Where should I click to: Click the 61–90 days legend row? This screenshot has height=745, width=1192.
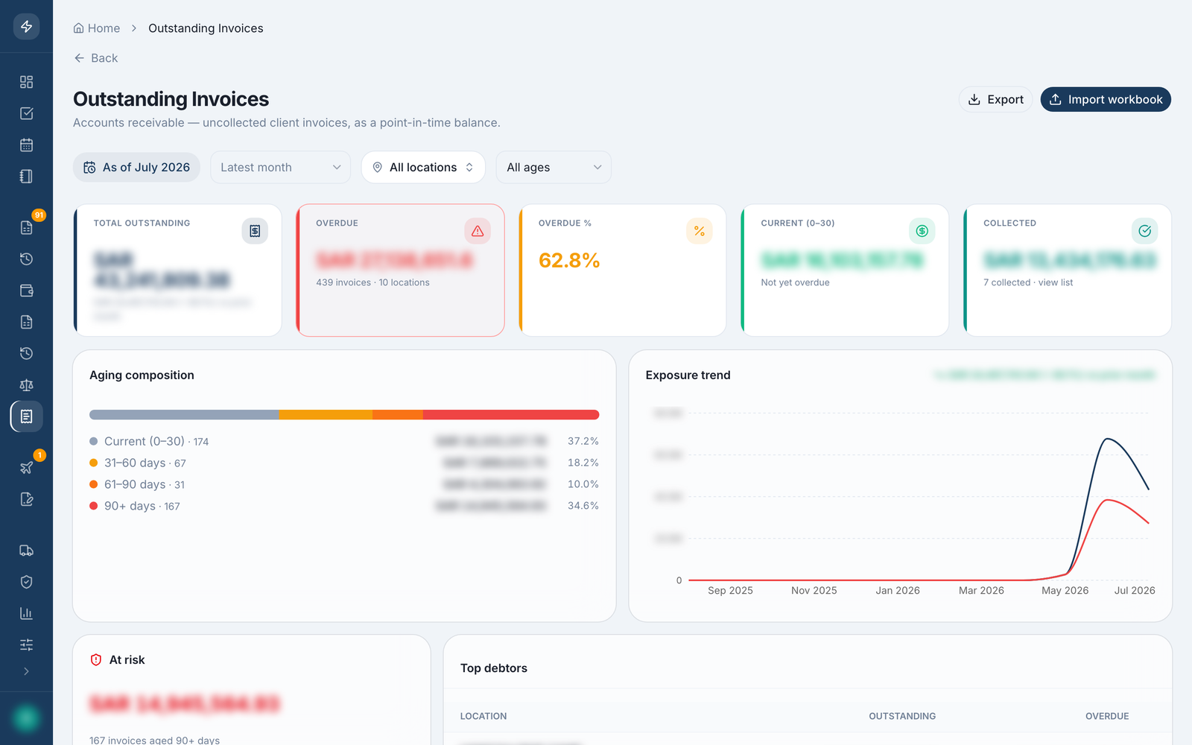(344, 484)
